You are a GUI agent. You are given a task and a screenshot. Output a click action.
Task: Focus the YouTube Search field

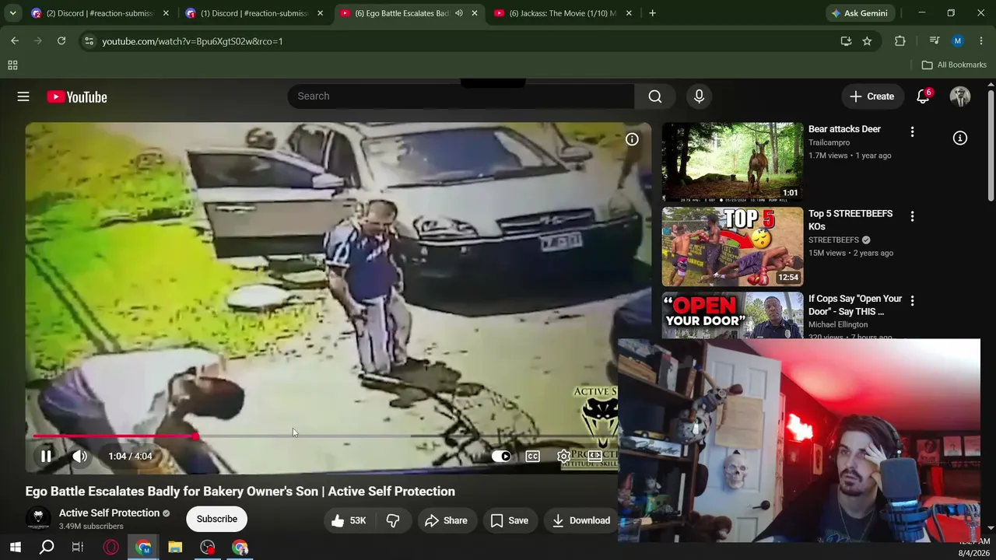point(461,96)
